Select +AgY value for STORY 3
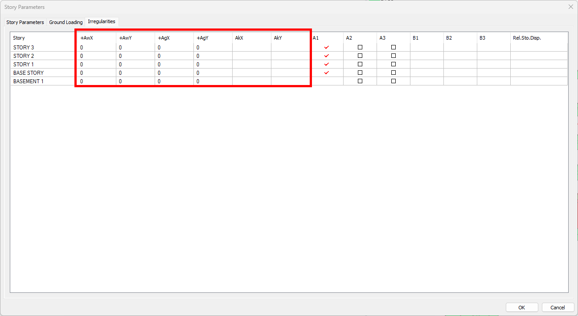578x316 pixels. (213, 47)
